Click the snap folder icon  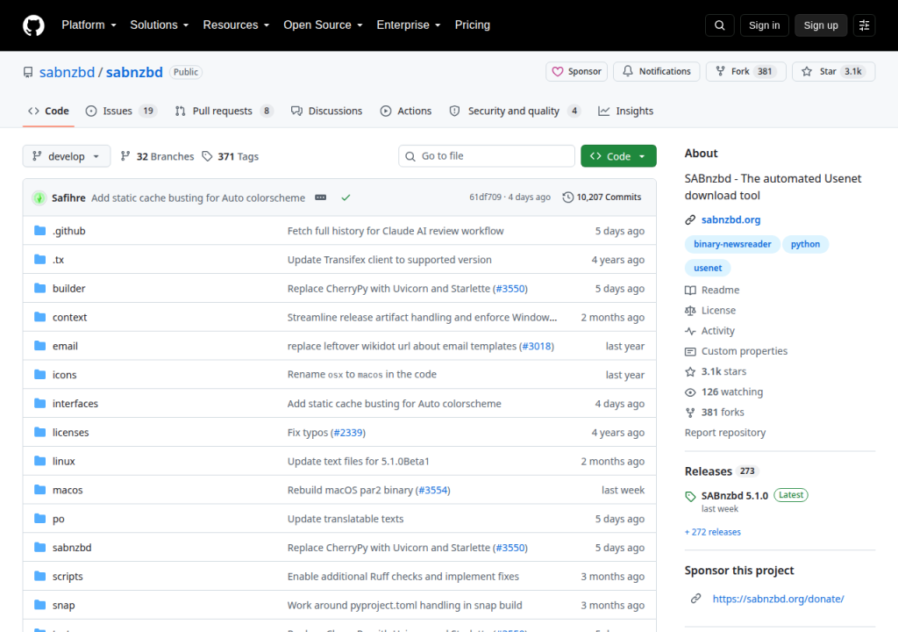(x=39, y=605)
